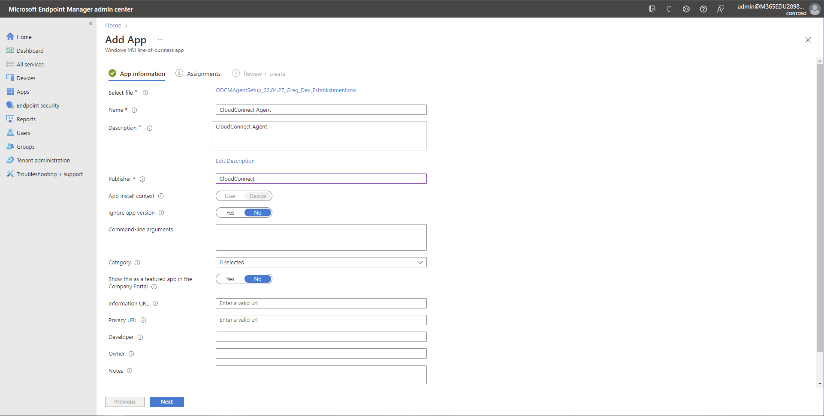The height and width of the screenshot is (416, 824).
Task: Click the help question mark icon
Action: tap(703, 9)
